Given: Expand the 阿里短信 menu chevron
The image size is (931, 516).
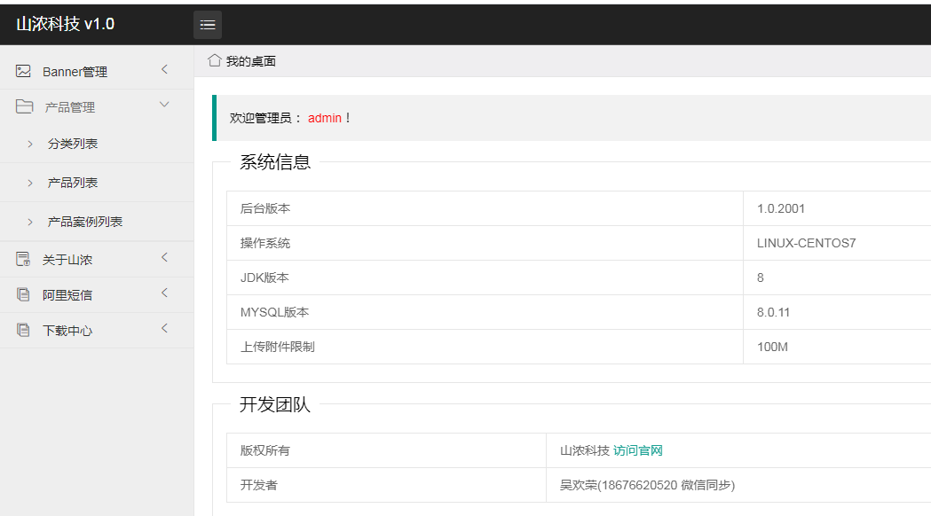Looking at the screenshot, I should pos(164,293).
